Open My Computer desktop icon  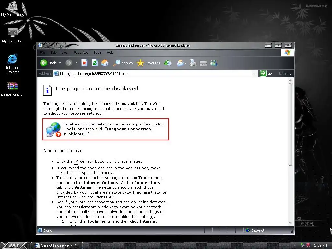[12, 35]
